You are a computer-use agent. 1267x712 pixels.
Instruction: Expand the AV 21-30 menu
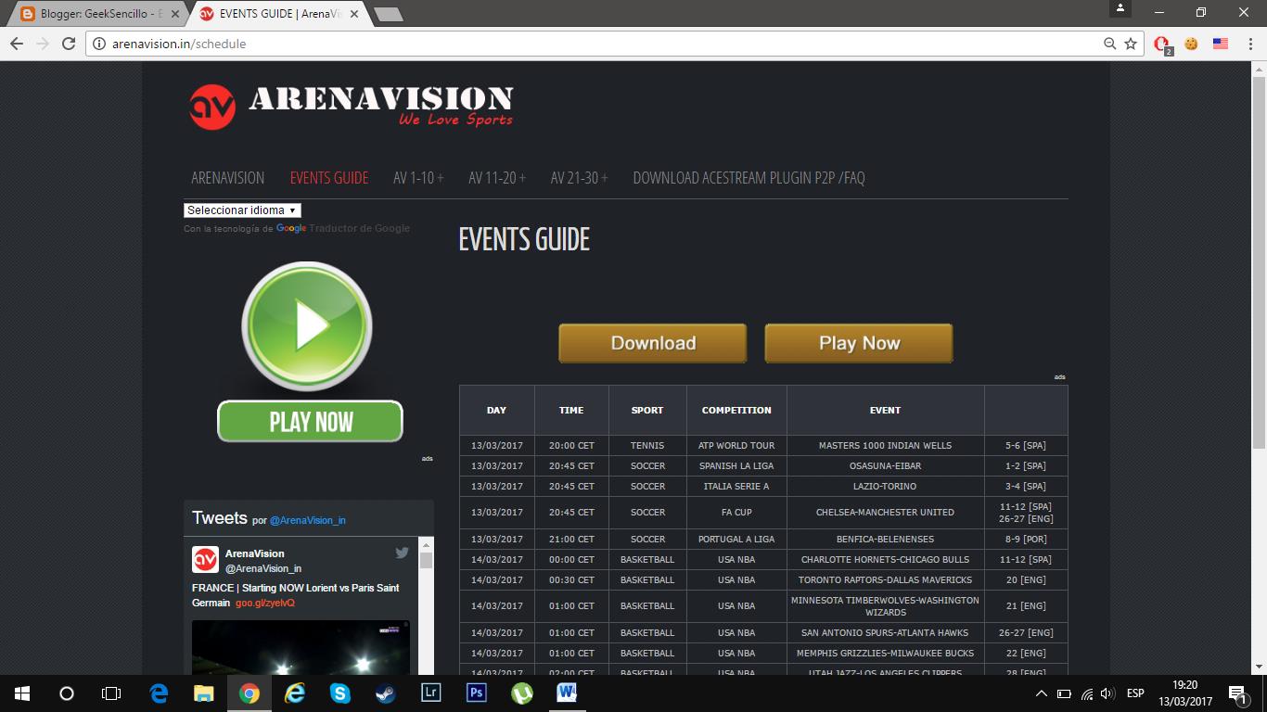pos(579,178)
